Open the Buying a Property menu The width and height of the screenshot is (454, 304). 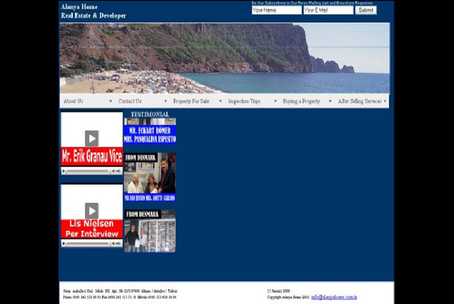301,102
